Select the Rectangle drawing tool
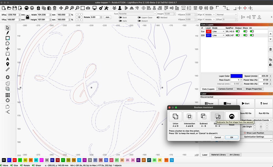Viewport: 273px width, 167px height. click(7, 38)
